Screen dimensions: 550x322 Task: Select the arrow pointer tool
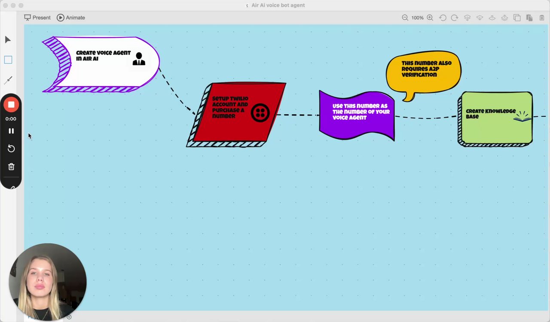pos(8,40)
